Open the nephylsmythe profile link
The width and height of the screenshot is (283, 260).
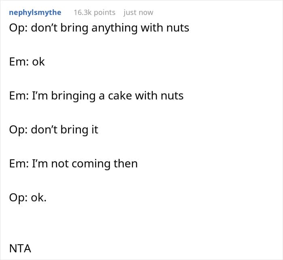[x=35, y=13]
